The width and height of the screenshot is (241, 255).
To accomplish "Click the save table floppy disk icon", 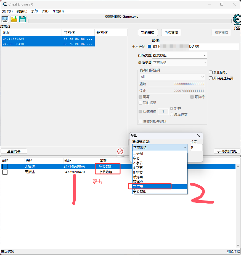I will (x=23, y=19).
